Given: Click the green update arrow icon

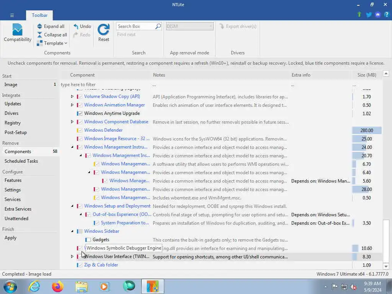Looking at the screenshot, I should tap(359, 15).
